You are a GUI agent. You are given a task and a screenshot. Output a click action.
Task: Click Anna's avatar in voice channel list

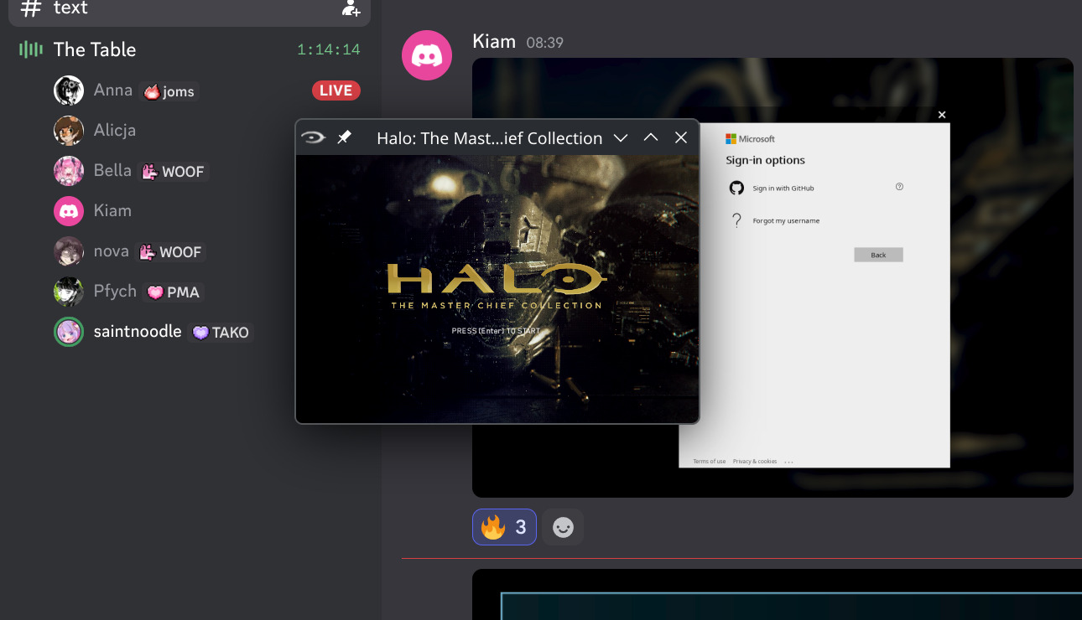[69, 90]
